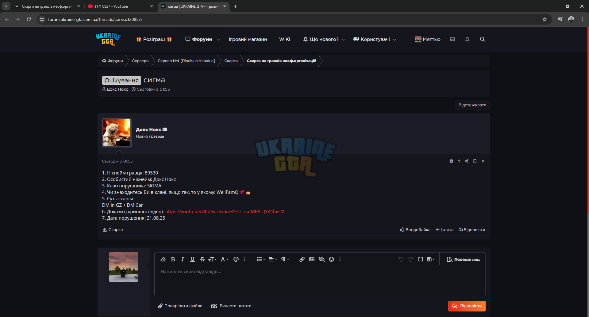The width and height of the screenshot is (589, 317).
Task: Click the undo icon in editor
Action: coord(401,259)
